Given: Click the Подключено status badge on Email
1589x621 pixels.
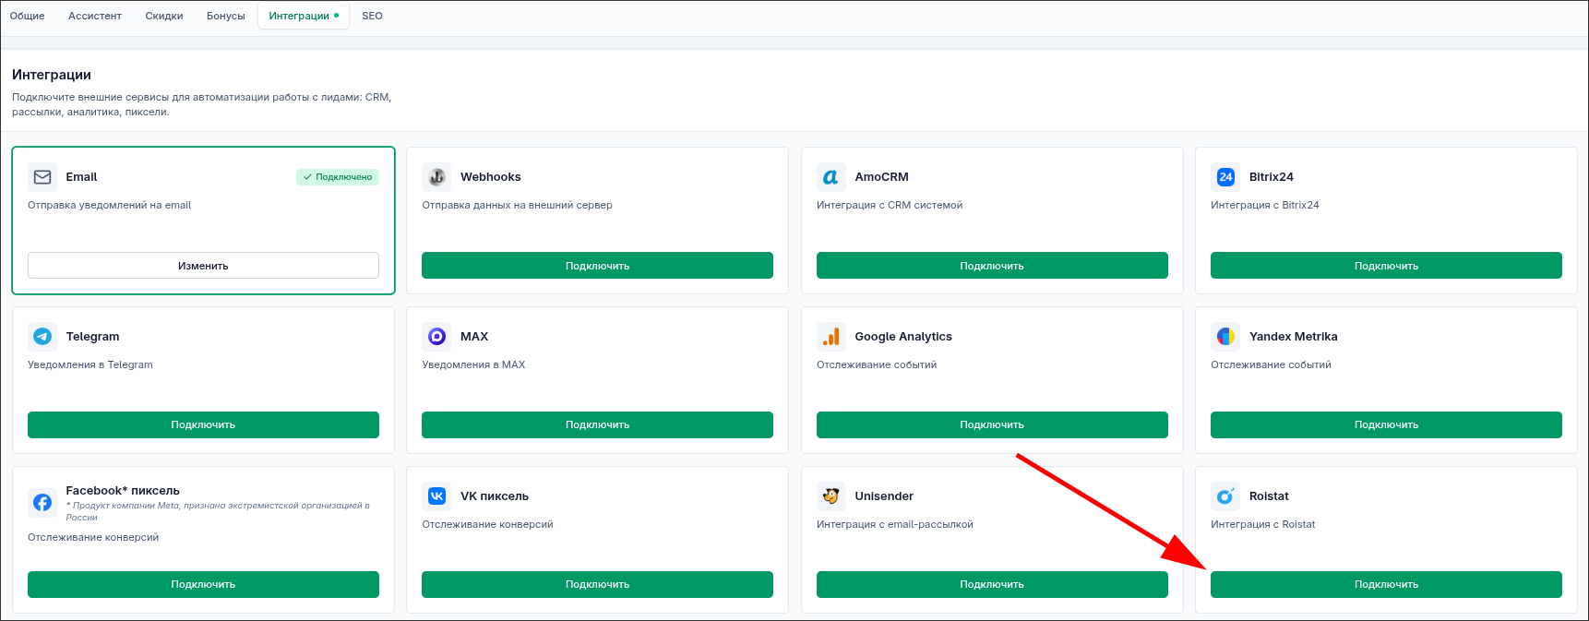Looking at the screenshot, I should [338, 177].
